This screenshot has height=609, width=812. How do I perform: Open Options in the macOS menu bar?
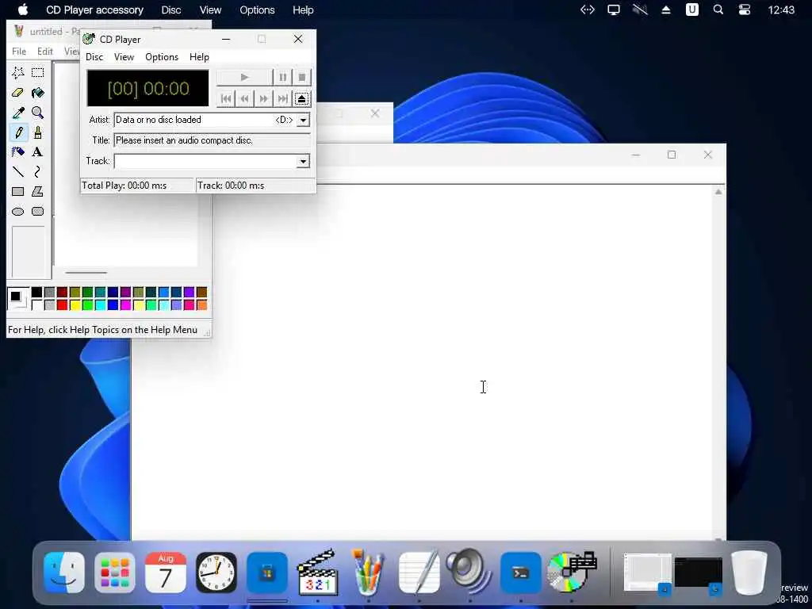click(x=257, y=10)
